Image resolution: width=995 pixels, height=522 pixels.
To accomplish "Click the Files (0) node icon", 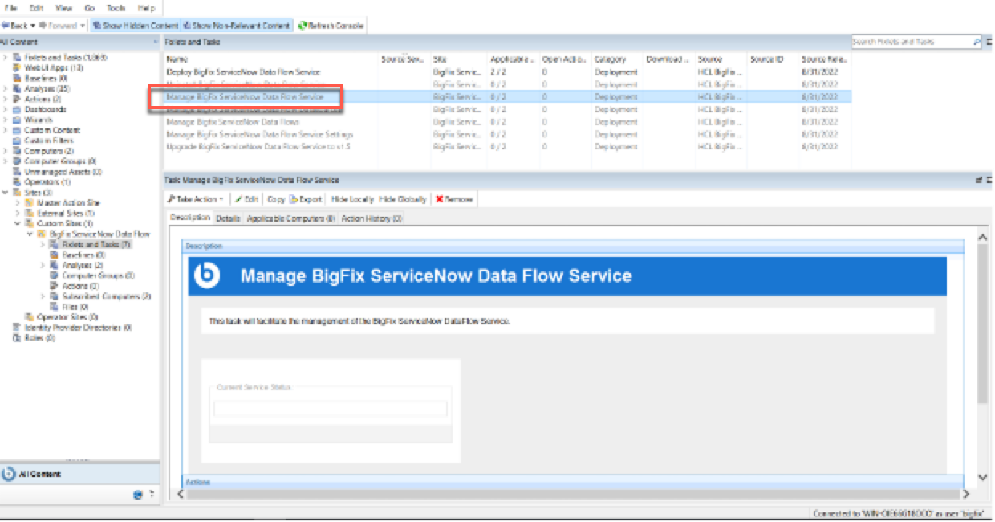I will pos(55,307).
